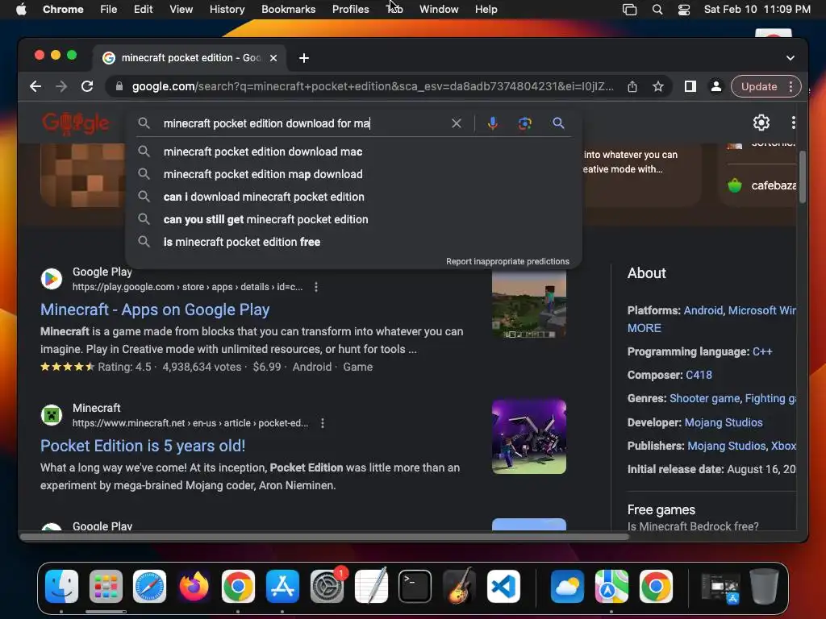Viewport: 826px width, 619px height.
Task: Start voice search with microphone icon
Action: pyautogui.click(x=493, y=123)
